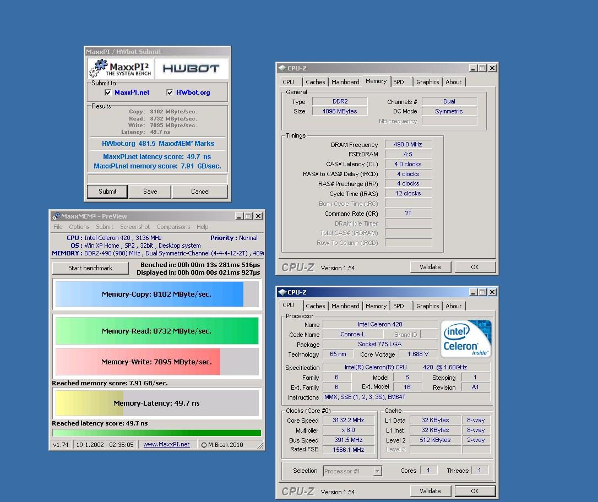598x502 pixels.
Task: Click the HWbot.org 481.5 MaxxMEM² Marks text
Action: 158,144
